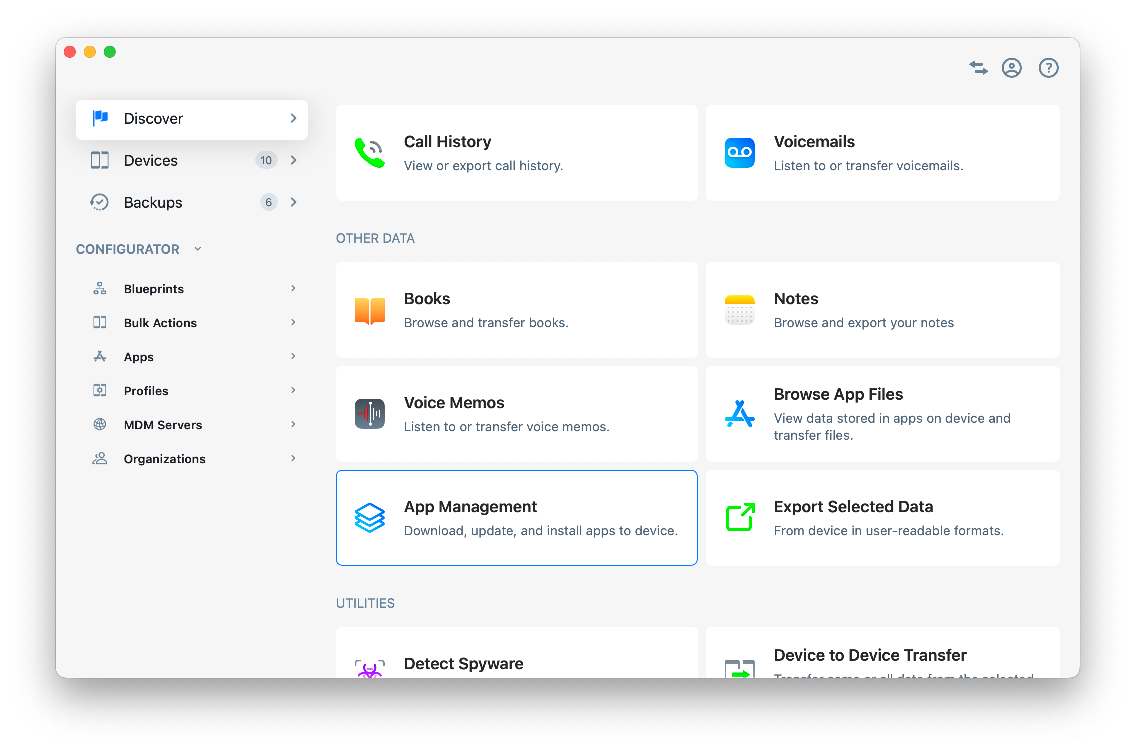The width and height of the screenshot is (1136, 752).
Task: Open the Device to Device Transfer title
Action: [x=870, y=655]
